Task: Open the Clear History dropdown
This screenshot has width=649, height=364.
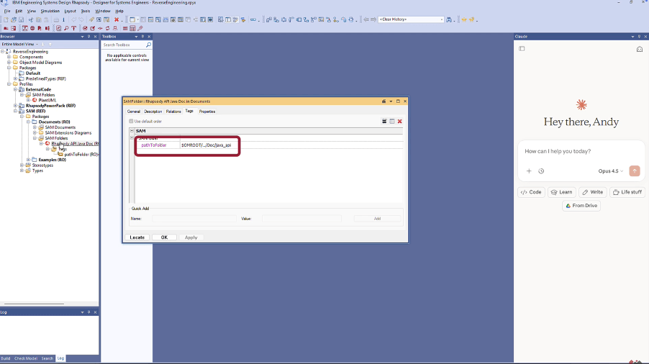Action: [442, 19]
